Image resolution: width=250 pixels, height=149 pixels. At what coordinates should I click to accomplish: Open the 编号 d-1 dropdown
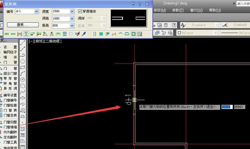click(37, 11)
